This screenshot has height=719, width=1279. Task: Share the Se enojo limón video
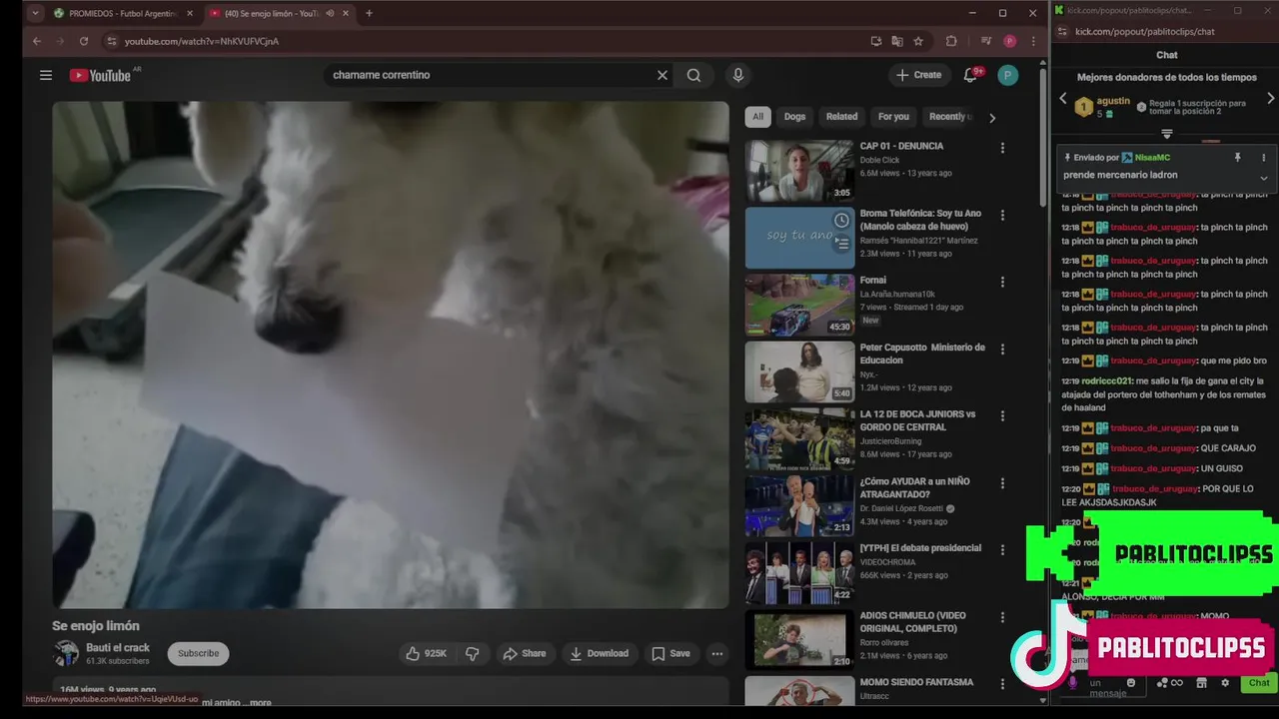(525, 653)
